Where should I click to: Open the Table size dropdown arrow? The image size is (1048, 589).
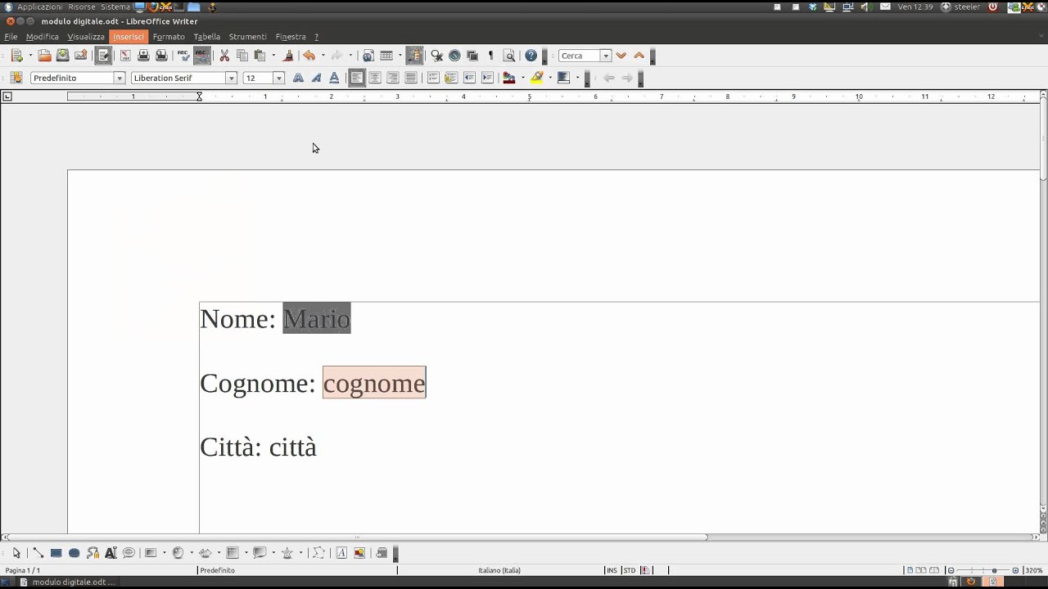click(x=400, y=56)
